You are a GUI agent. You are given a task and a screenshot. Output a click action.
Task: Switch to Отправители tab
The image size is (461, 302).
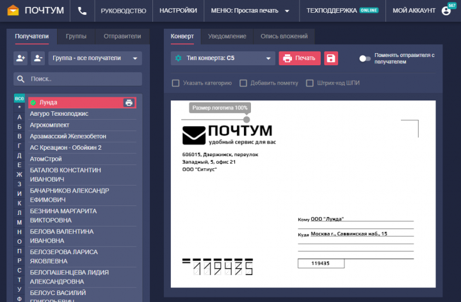coord(122,36)
